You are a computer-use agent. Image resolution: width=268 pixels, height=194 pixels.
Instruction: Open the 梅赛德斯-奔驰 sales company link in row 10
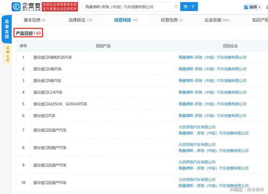coord(213,185)
